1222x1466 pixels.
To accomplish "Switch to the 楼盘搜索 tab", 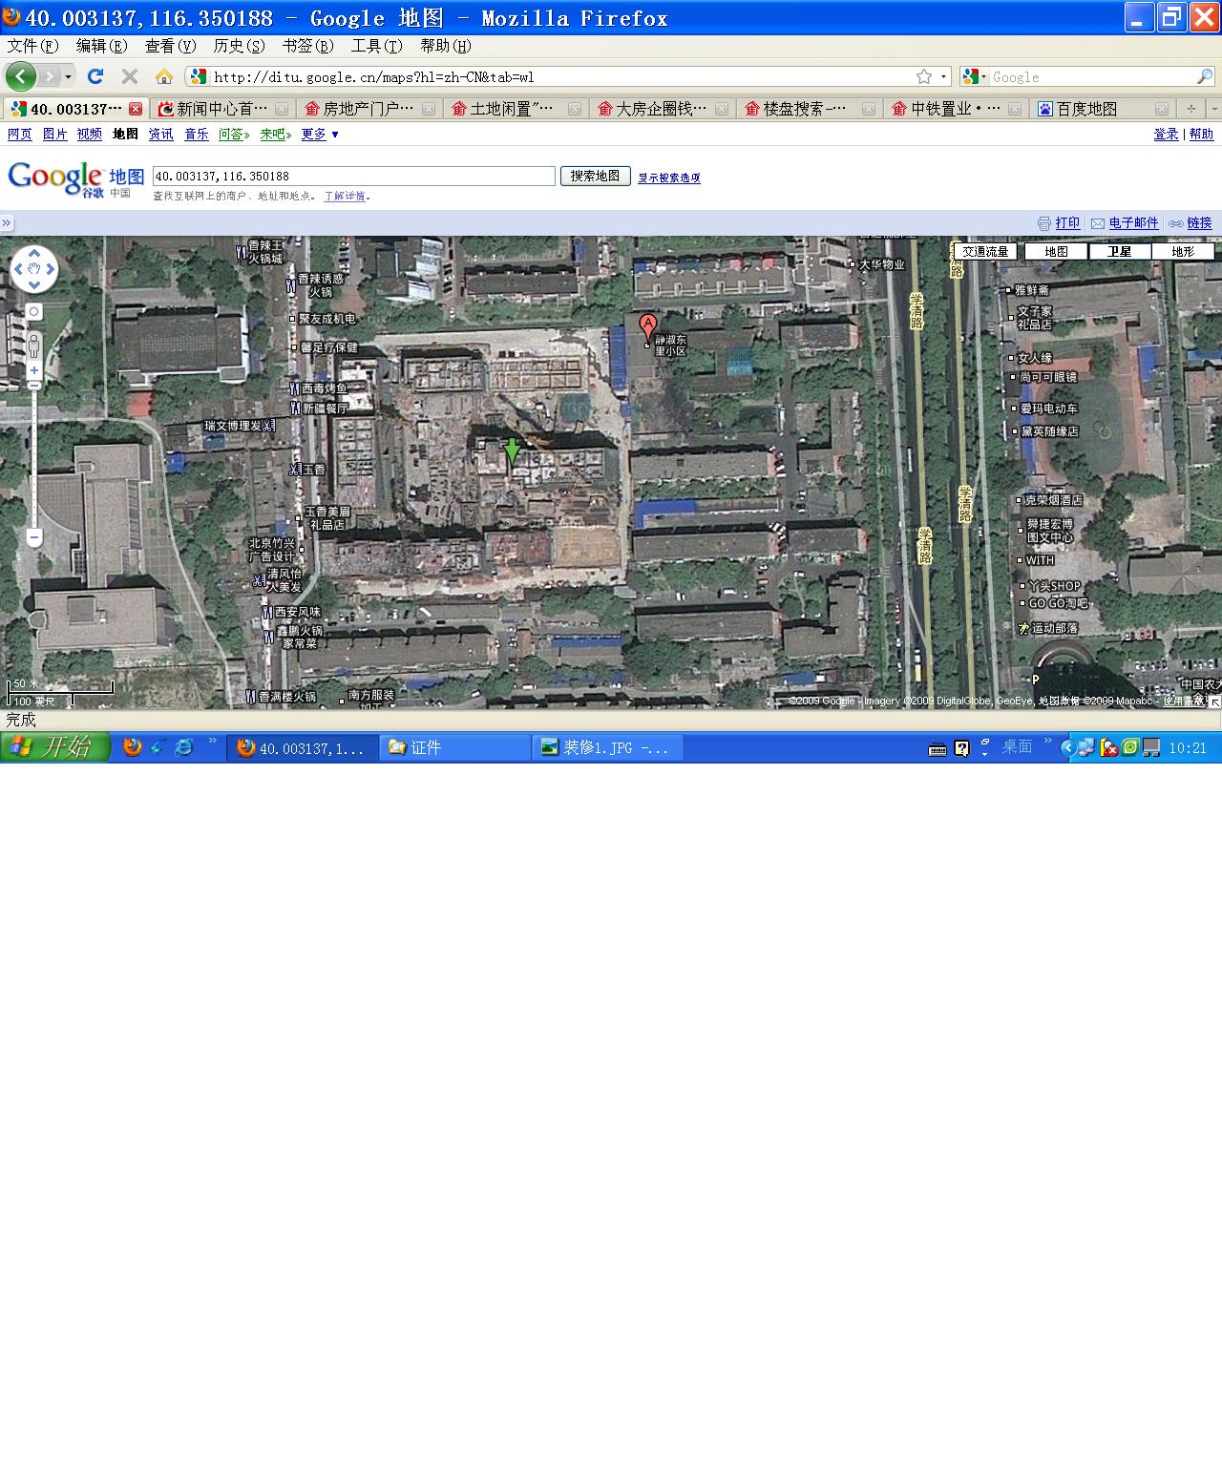I will [x=809, y=109].
